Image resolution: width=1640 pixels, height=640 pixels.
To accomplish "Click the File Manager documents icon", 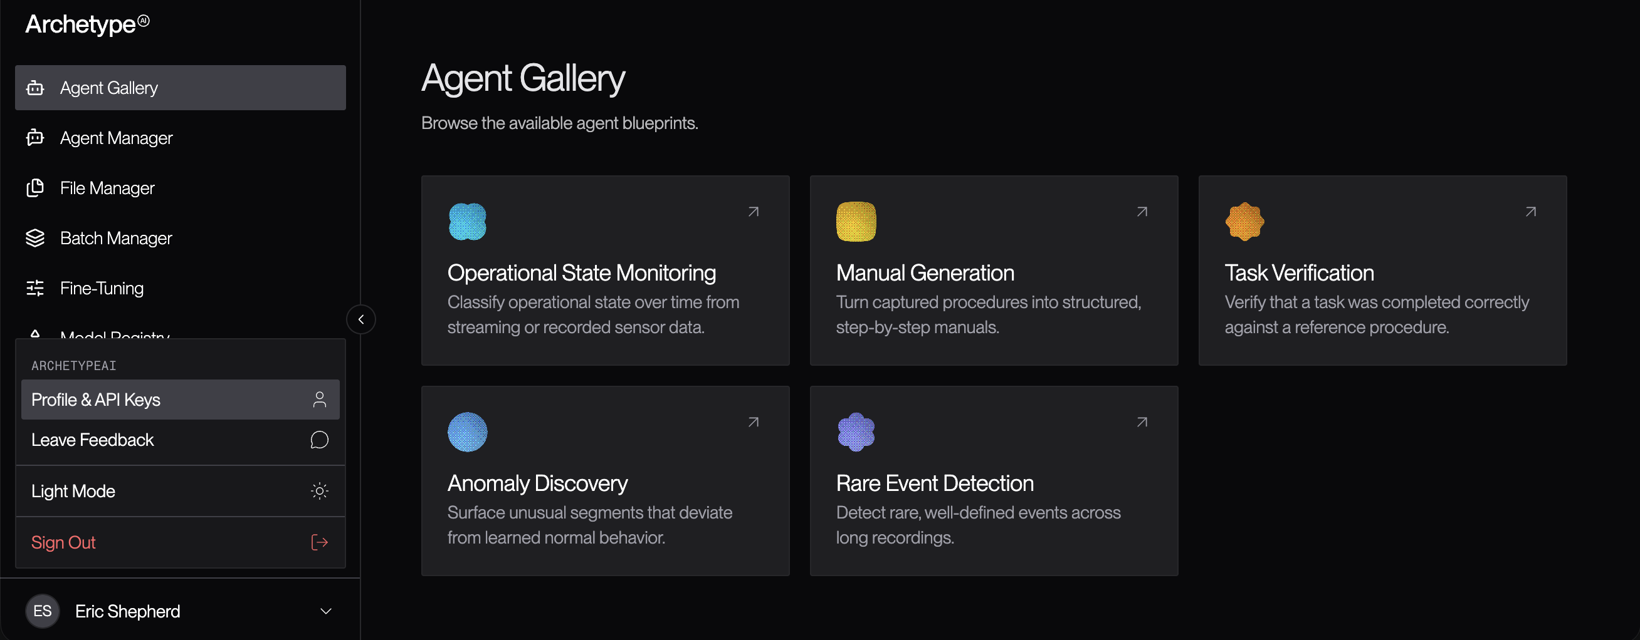I will pyautogui.click(x=35, y=188).
